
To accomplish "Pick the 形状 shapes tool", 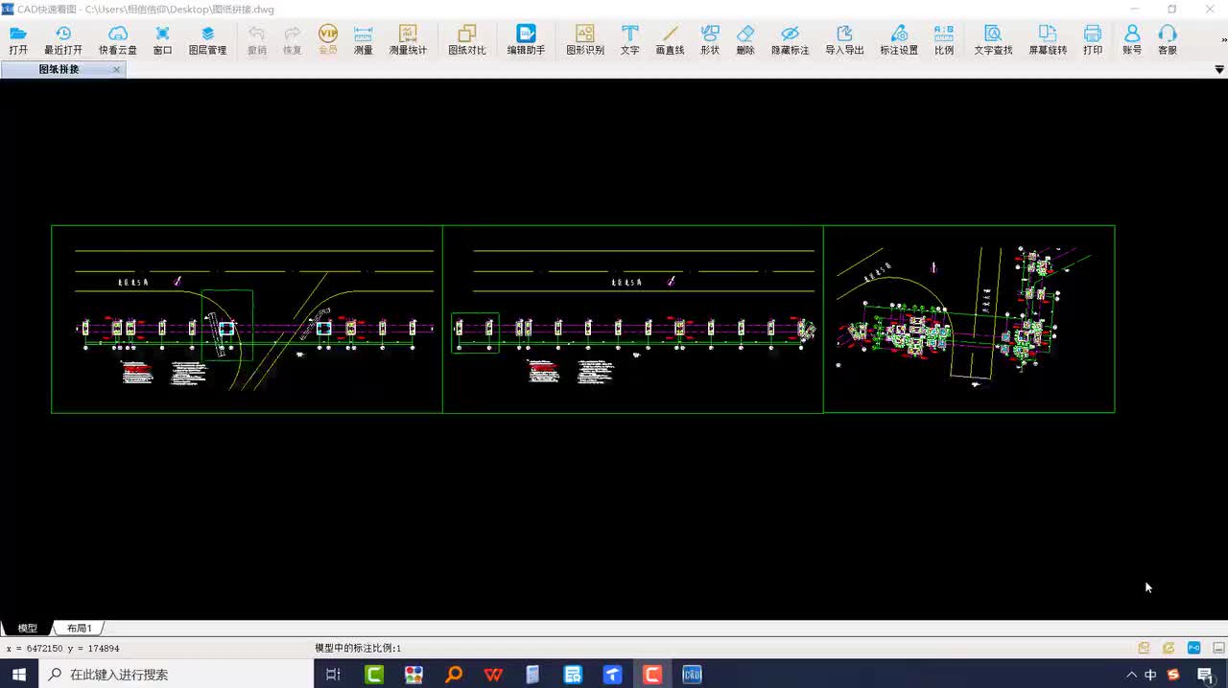I will 710,40.
